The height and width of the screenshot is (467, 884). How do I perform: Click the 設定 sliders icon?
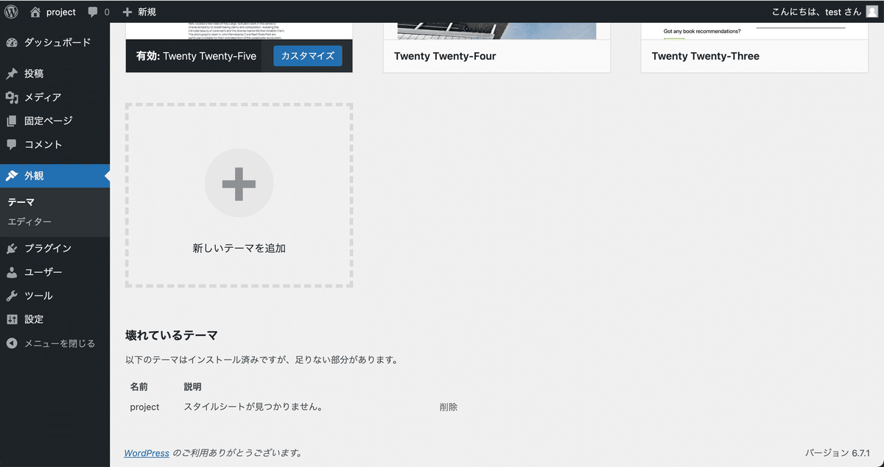[x=12, y=319]
